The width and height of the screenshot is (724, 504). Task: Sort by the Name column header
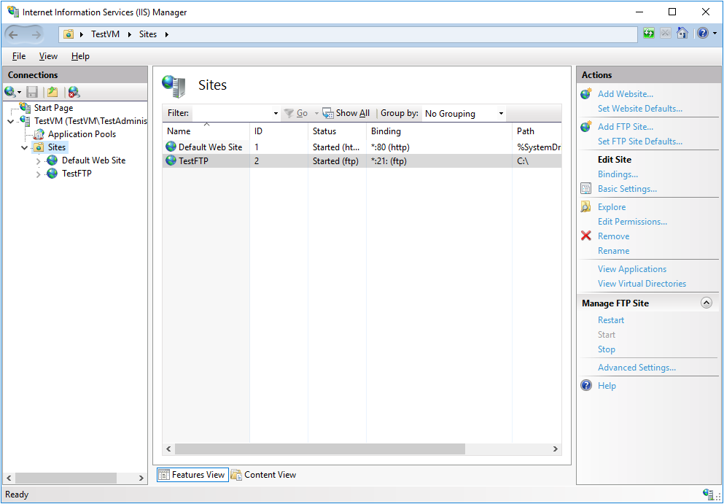tap(206, 131)
